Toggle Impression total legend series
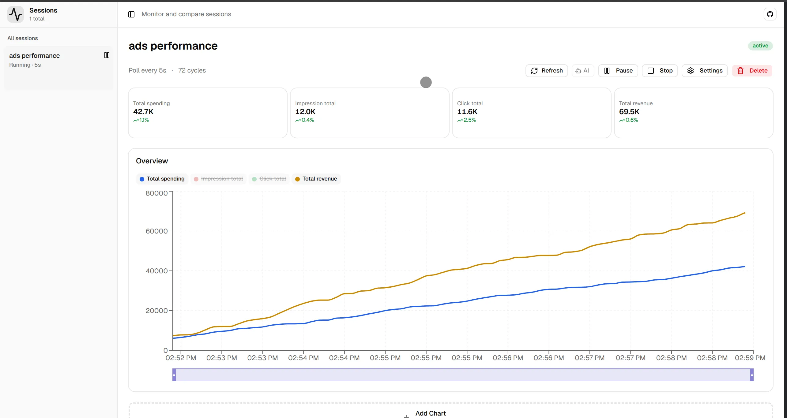The width and height of the screenshot is (787, 418). [218, 179]
